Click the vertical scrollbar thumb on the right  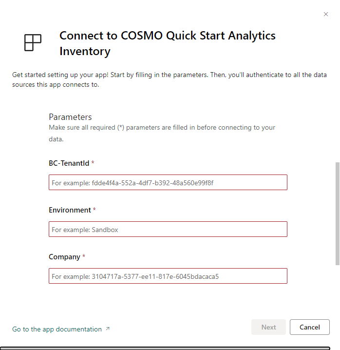coord(337,214)
